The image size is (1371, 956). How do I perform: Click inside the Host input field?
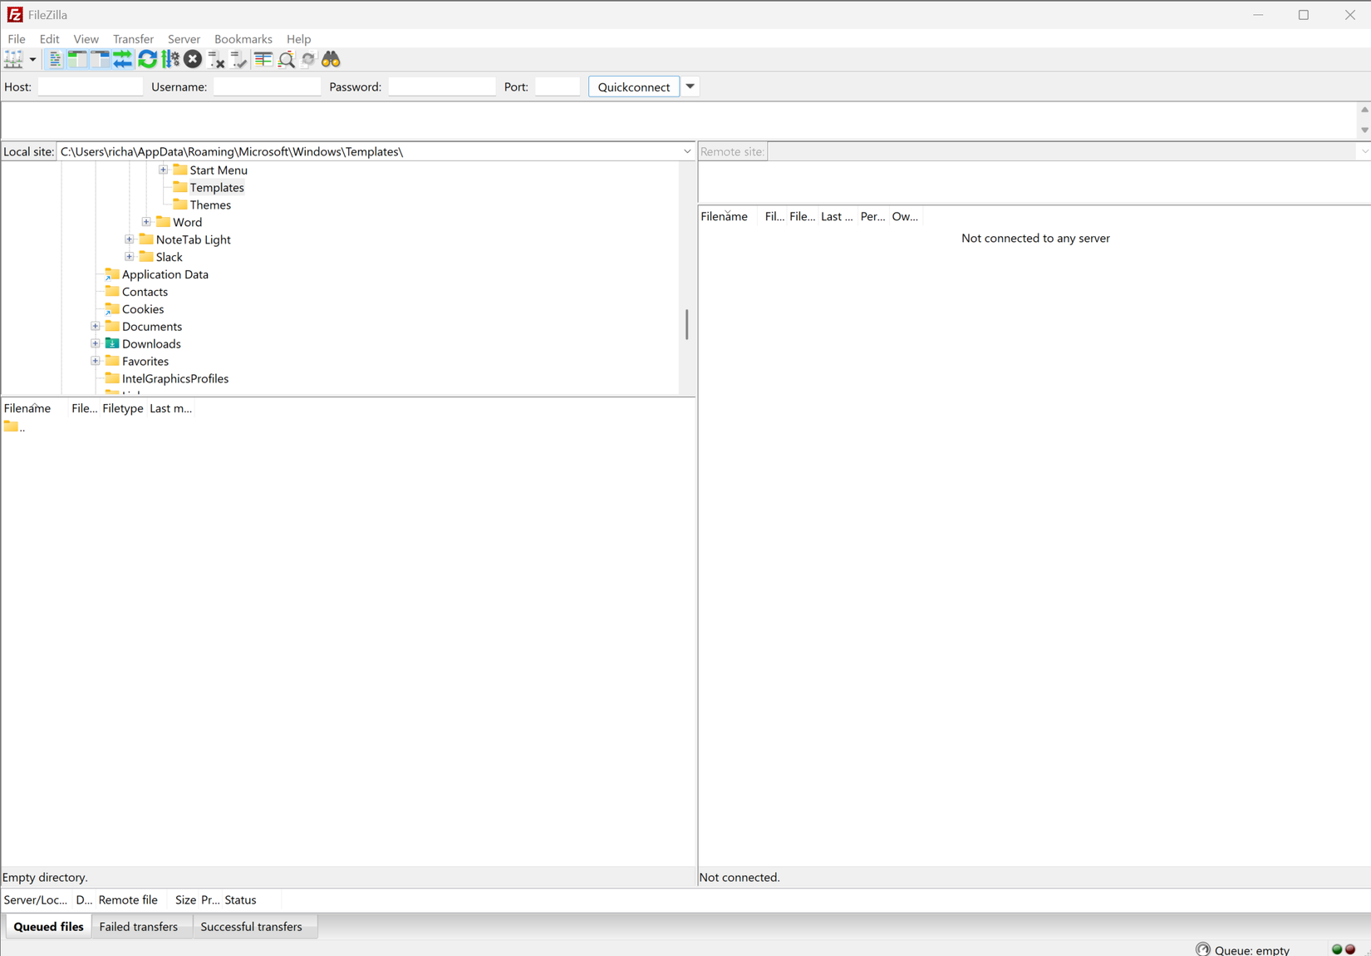pos(90,86)
